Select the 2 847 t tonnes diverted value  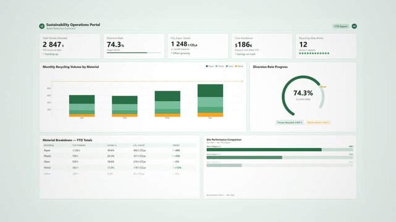(x=53, y=44)
